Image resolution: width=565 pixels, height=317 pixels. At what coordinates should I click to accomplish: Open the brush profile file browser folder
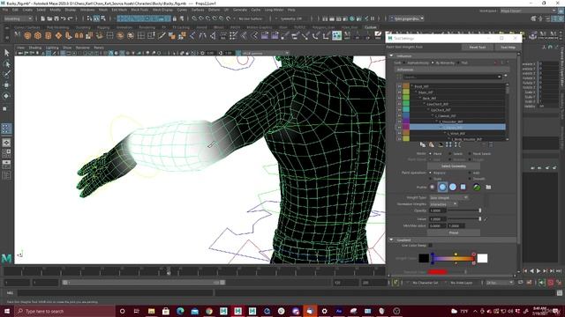tap(488, 187)
